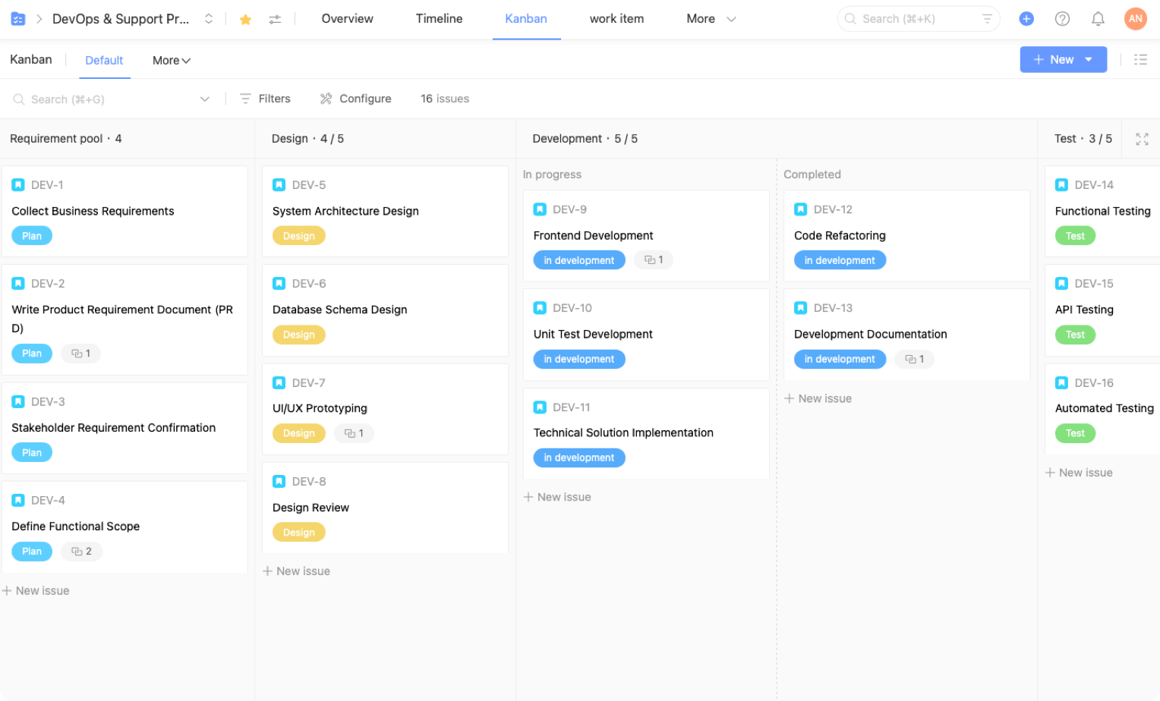Click the list view icon
Viewport: 1160px width, 701px height.
click(x=1140, y=60)
